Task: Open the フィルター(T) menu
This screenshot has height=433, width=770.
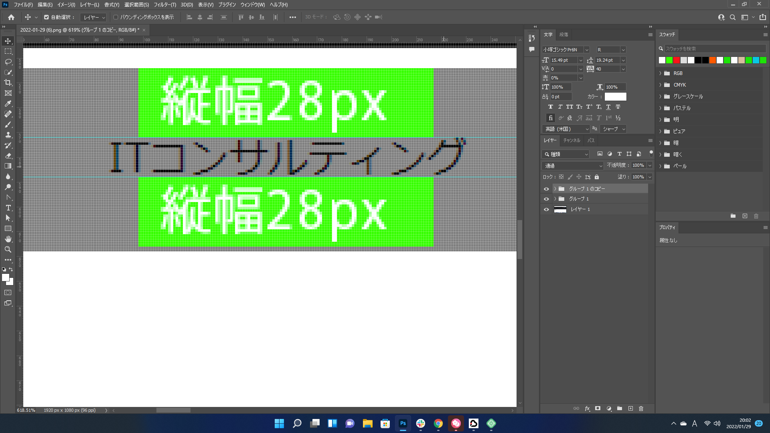Action: click(x=164, y=5)
